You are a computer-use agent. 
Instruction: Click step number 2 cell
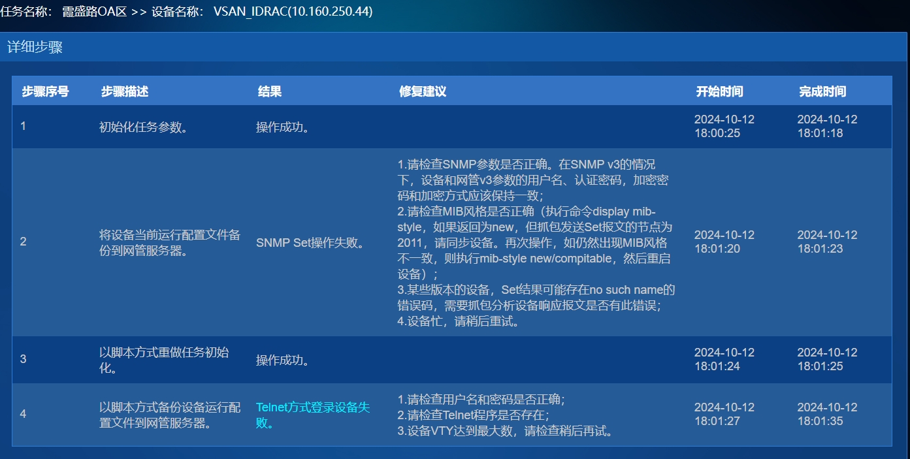[x=24, y=242]
